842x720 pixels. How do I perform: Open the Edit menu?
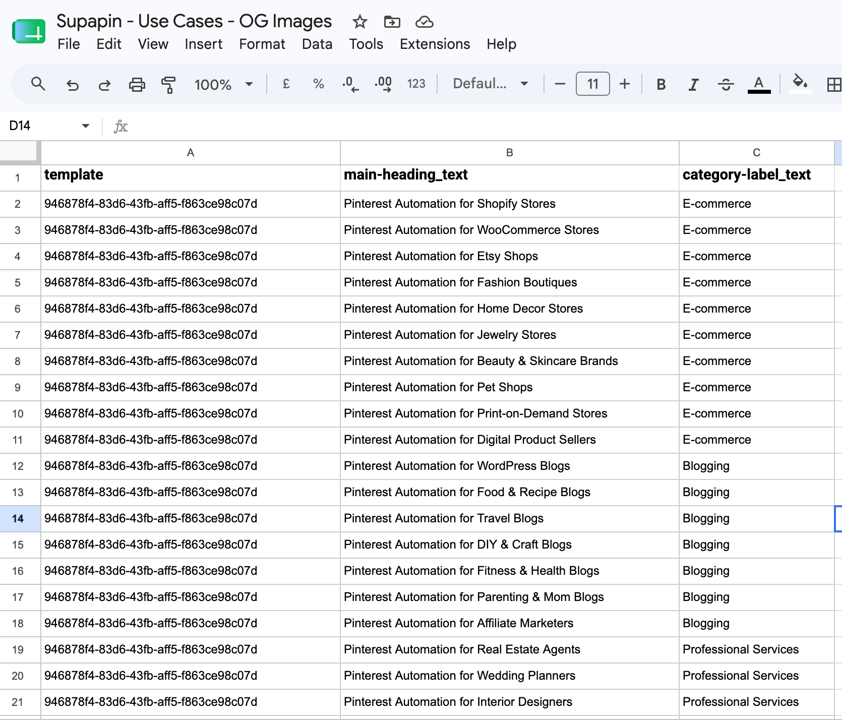109,44
